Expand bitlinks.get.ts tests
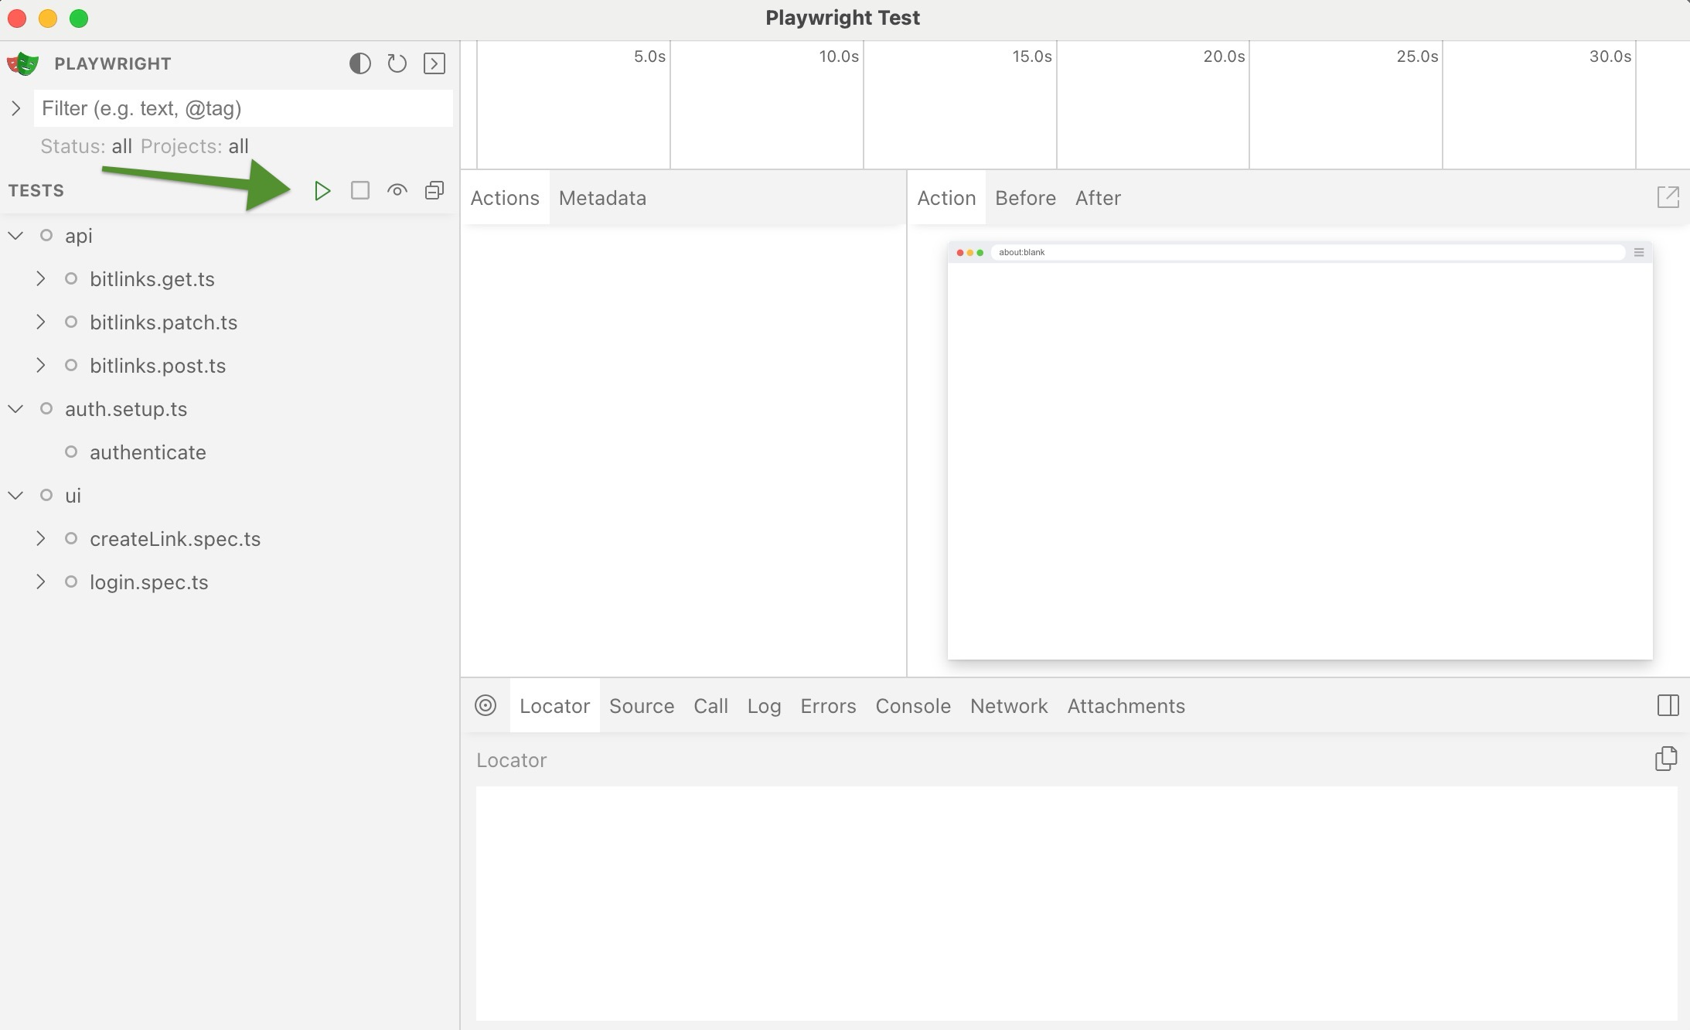1690x1030 pixels. pyautogui.click(x=40, y=278)
